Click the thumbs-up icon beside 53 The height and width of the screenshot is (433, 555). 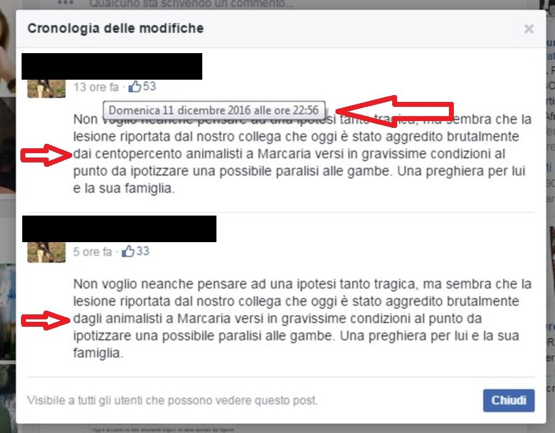[x=135, y=86]
